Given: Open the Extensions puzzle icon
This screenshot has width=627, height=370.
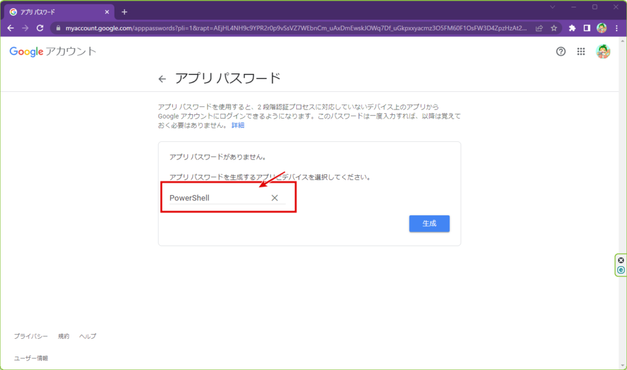Looking at the screenshot, I should [x=573, y=28].
